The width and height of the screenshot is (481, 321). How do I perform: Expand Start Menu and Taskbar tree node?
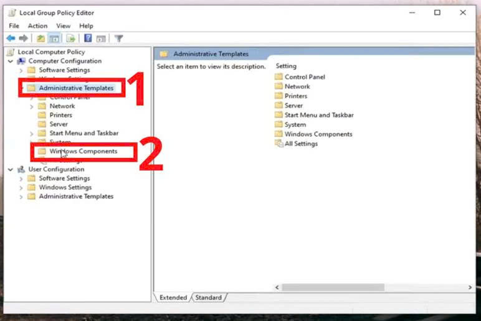[32, 134]
